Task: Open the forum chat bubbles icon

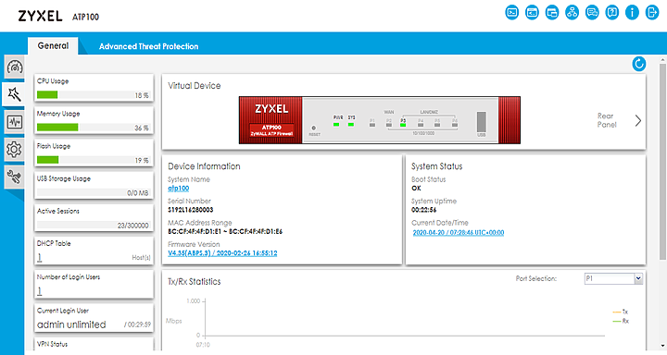Action: click(x=592, y=12)
